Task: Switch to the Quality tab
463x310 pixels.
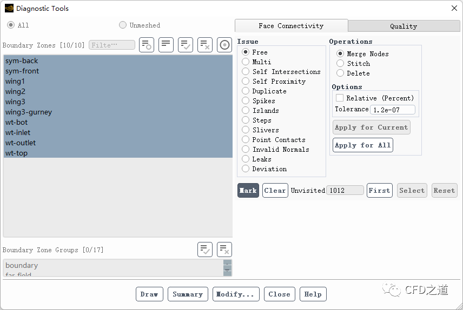Action: click(404, 26)
